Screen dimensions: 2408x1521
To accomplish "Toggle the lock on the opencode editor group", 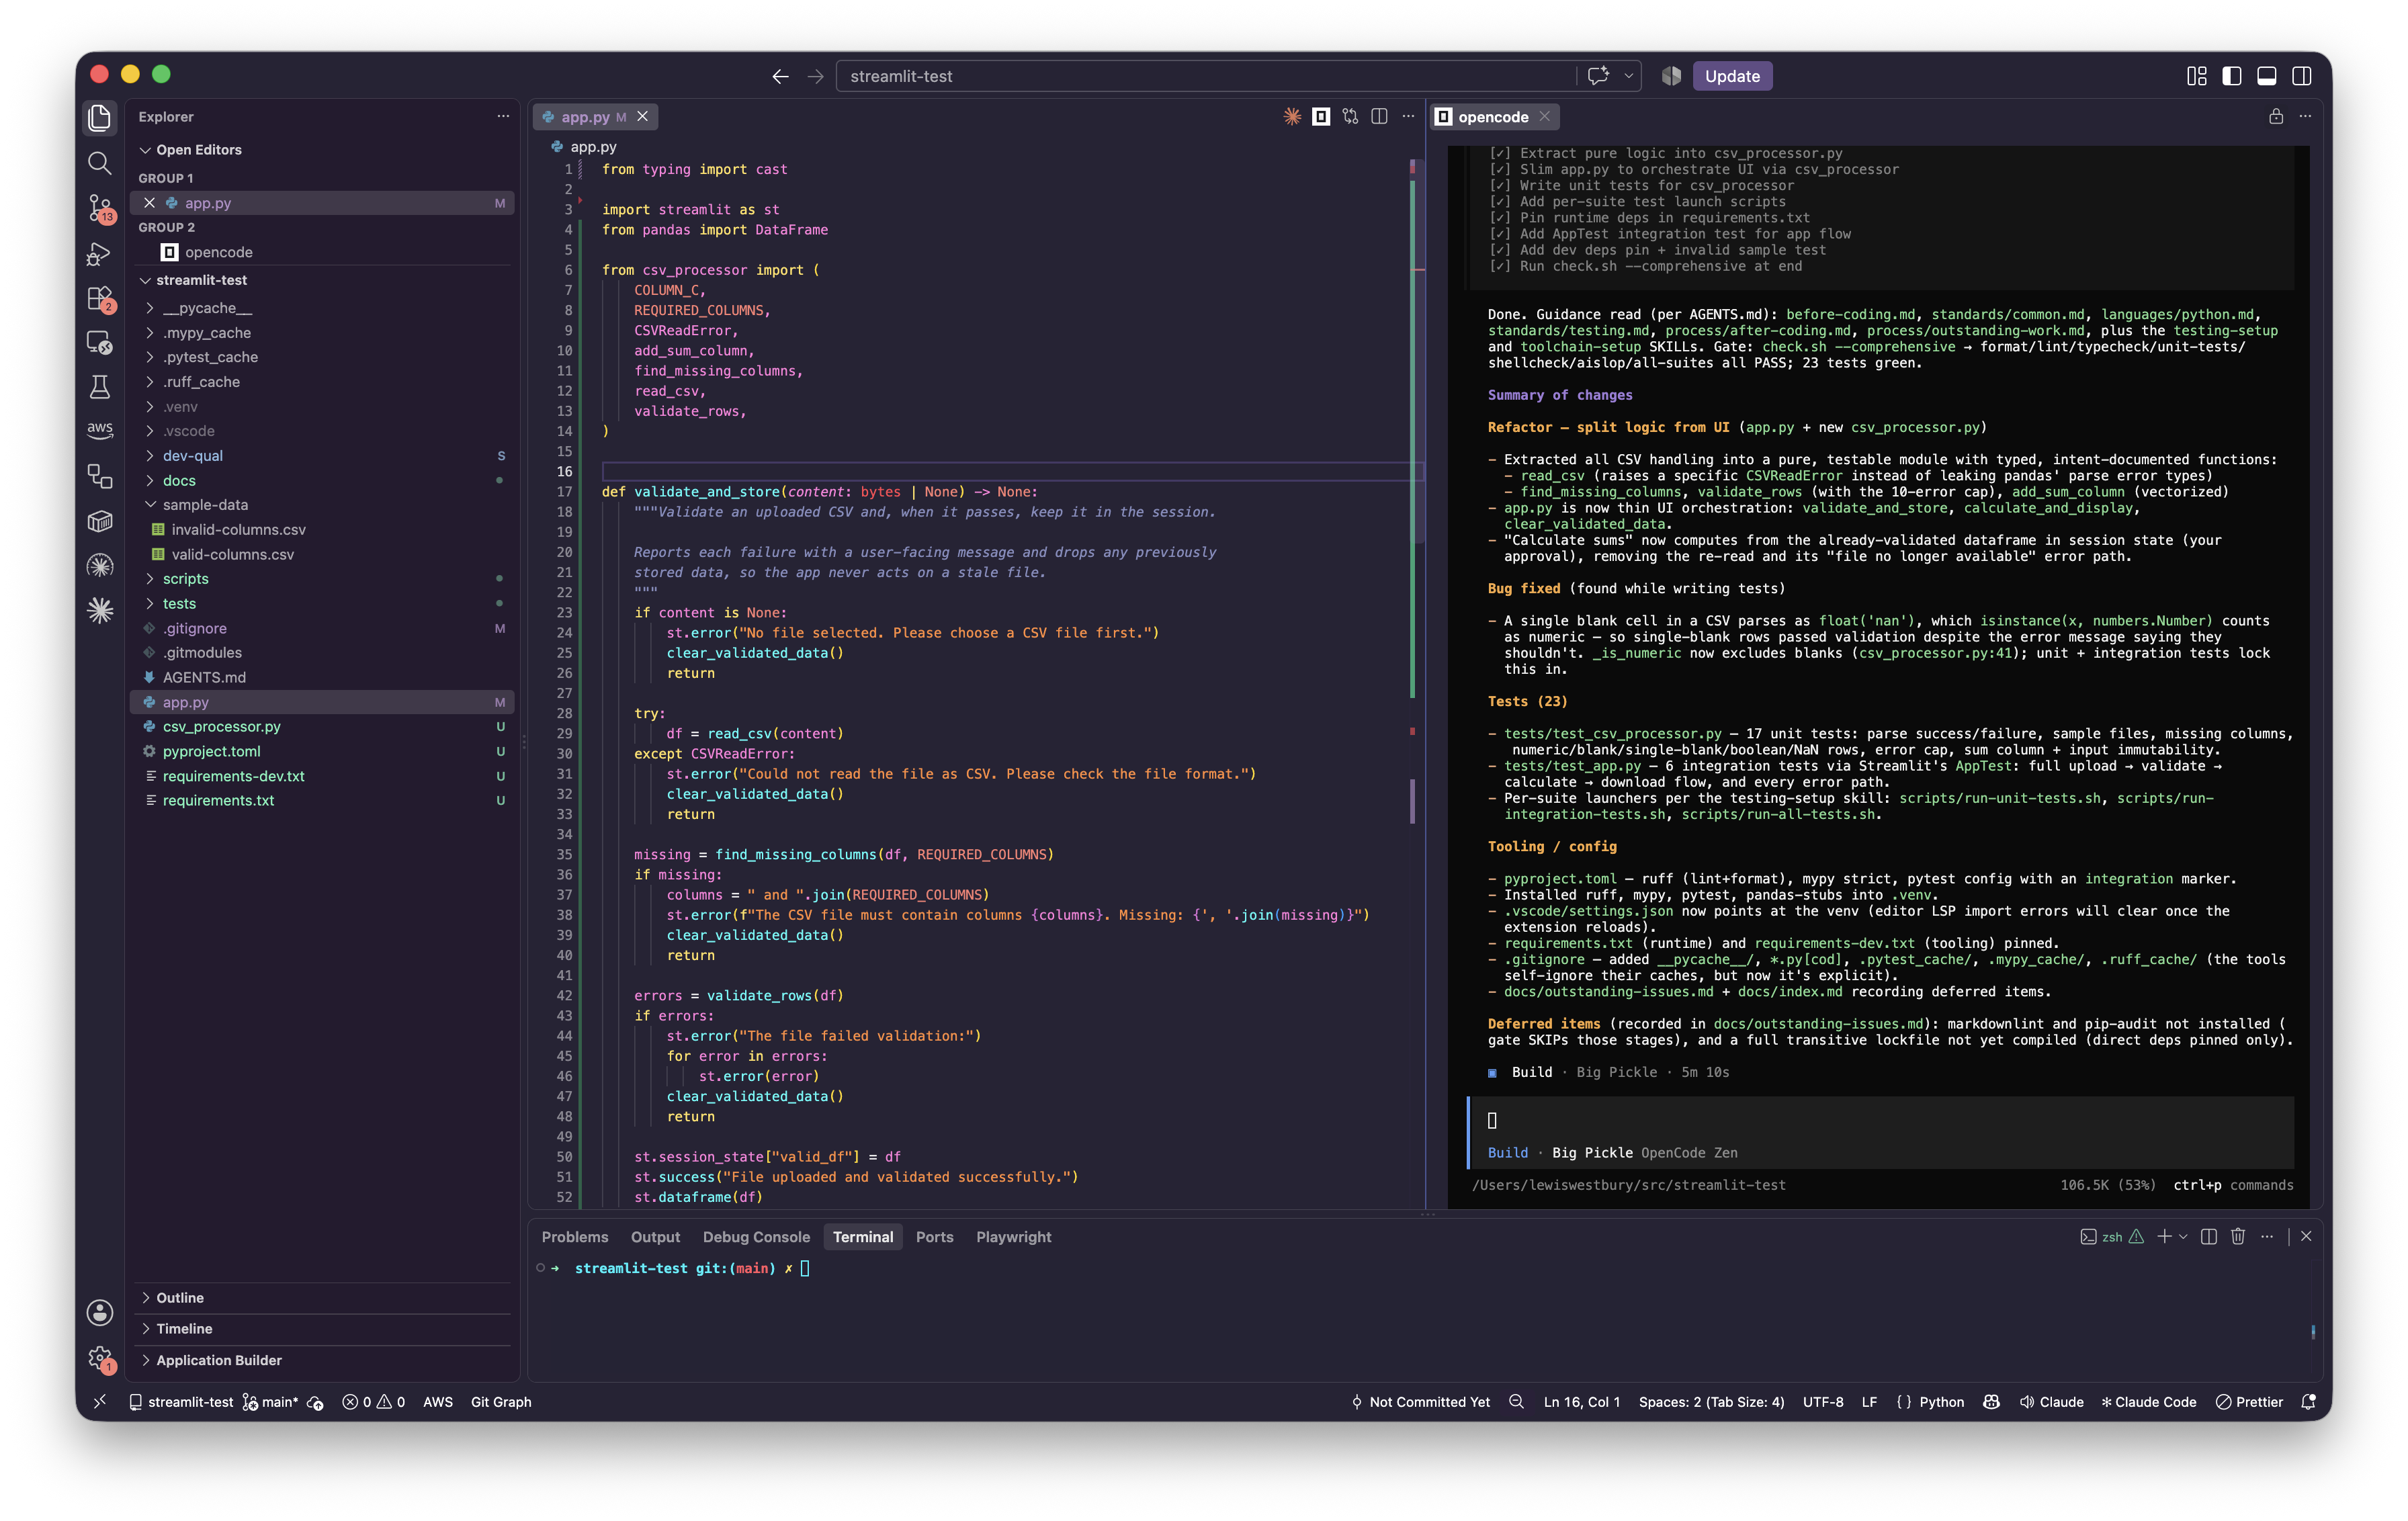I will tap(2276, 117).
